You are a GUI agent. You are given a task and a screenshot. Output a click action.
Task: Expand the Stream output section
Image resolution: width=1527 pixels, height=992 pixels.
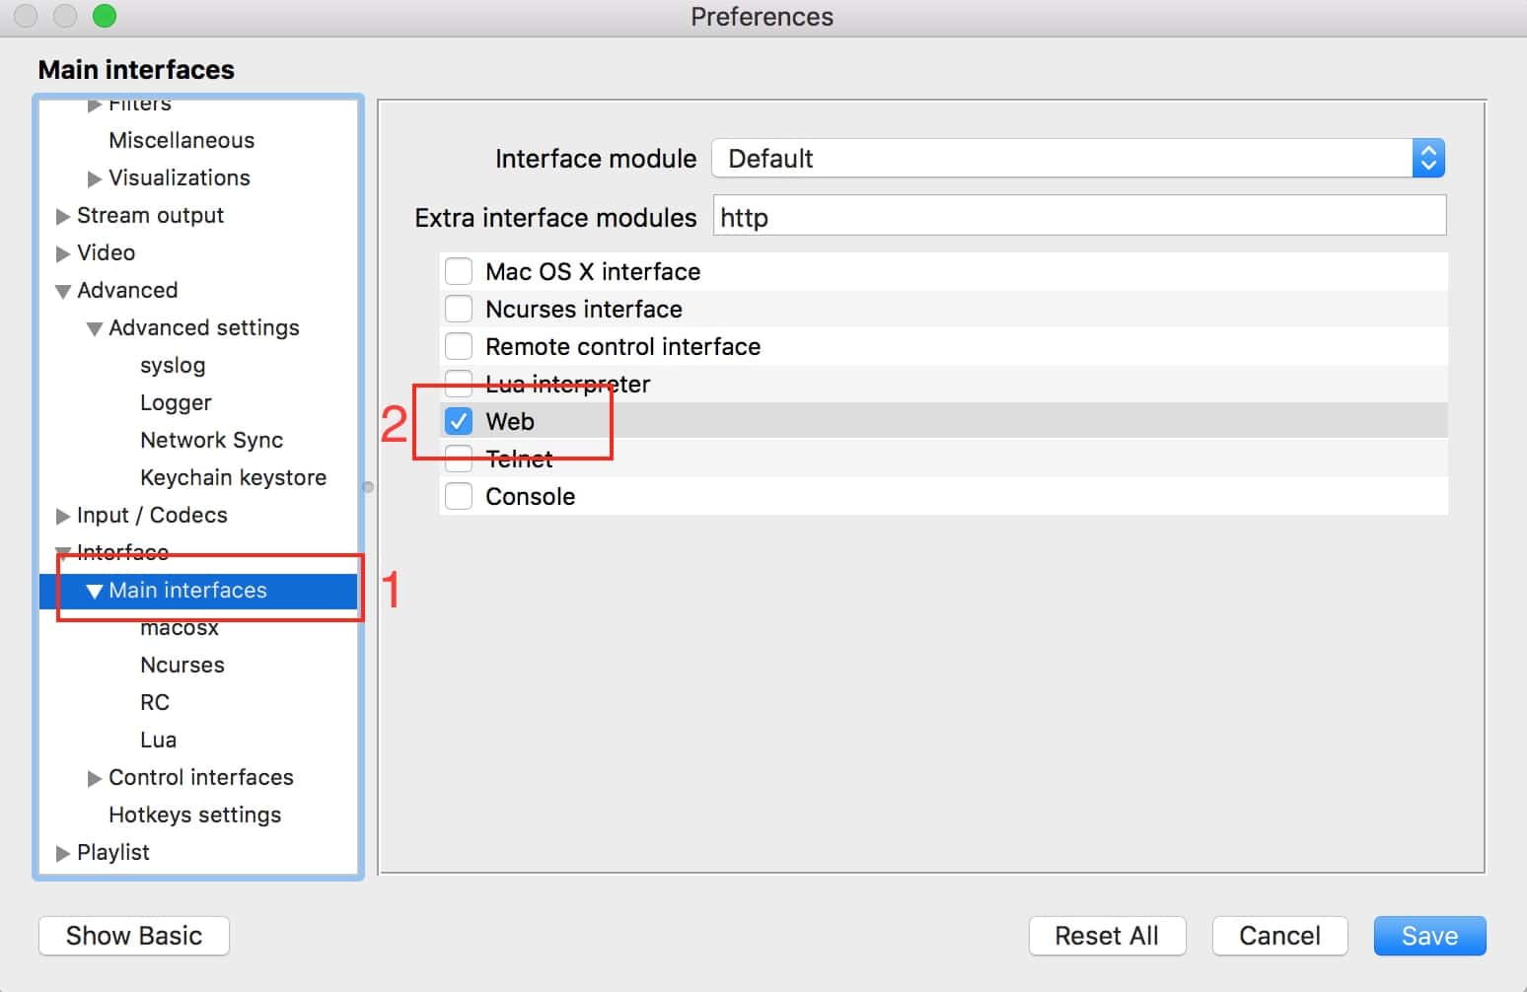click(63, 216)
